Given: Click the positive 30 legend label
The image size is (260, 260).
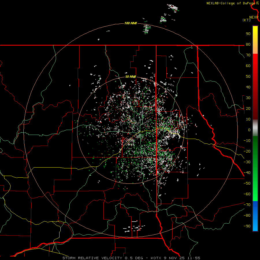Looking at the screenshot, I should (x=248, y=98).
